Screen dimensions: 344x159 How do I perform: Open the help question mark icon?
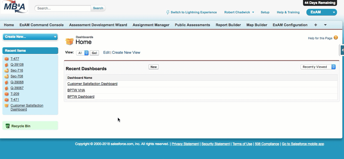(x=336, y=38)
